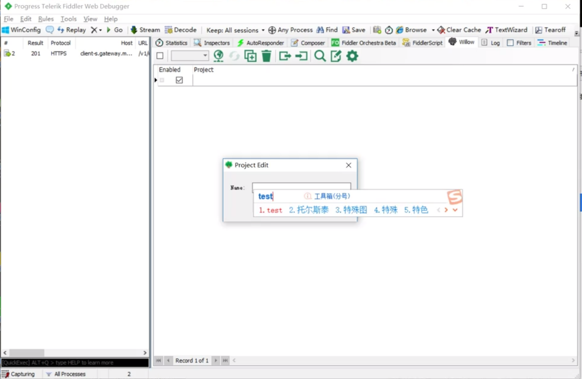Open the File menu
582x379 pixels.
8,19
